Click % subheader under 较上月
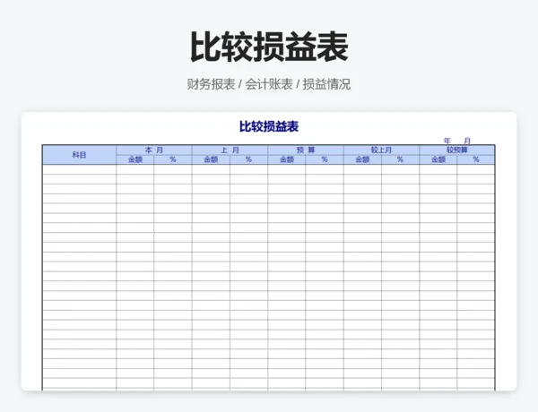Viewport: 538px width, 412px height. (x=401, y=159)
